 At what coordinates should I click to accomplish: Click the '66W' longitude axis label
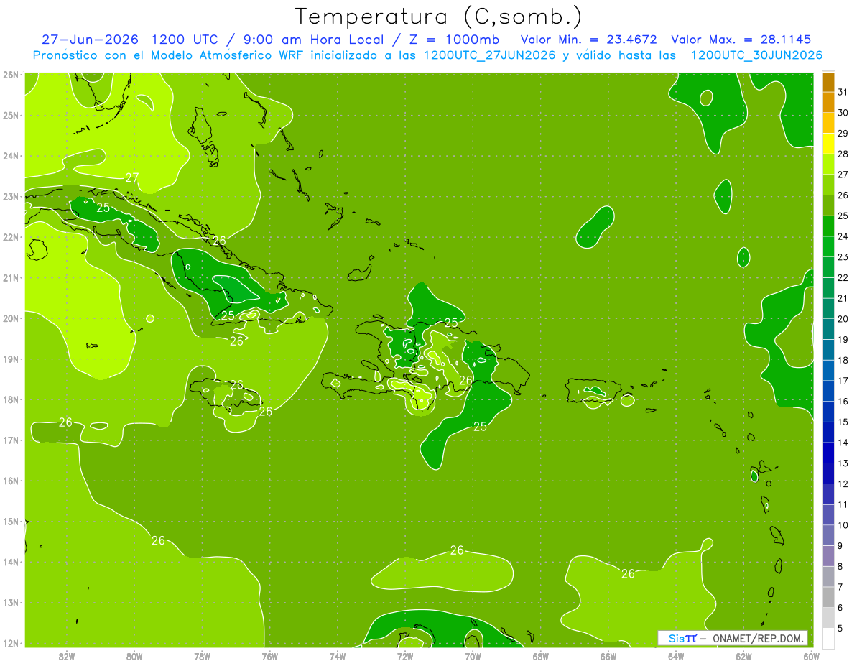(x=608, y=656)
